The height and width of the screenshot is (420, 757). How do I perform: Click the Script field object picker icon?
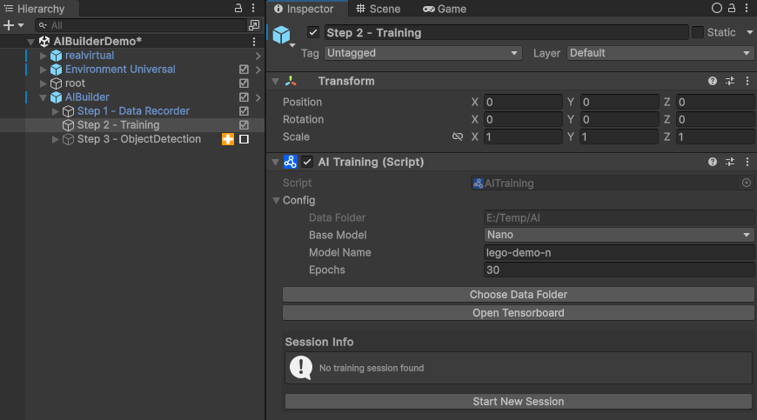[x=747, y=183]
